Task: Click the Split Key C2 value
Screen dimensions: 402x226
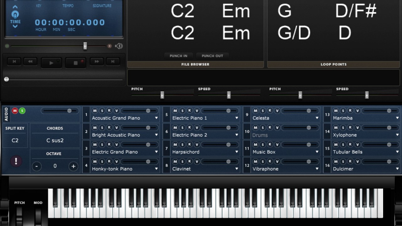Action: pyautogui.click(x=15, y=140)
